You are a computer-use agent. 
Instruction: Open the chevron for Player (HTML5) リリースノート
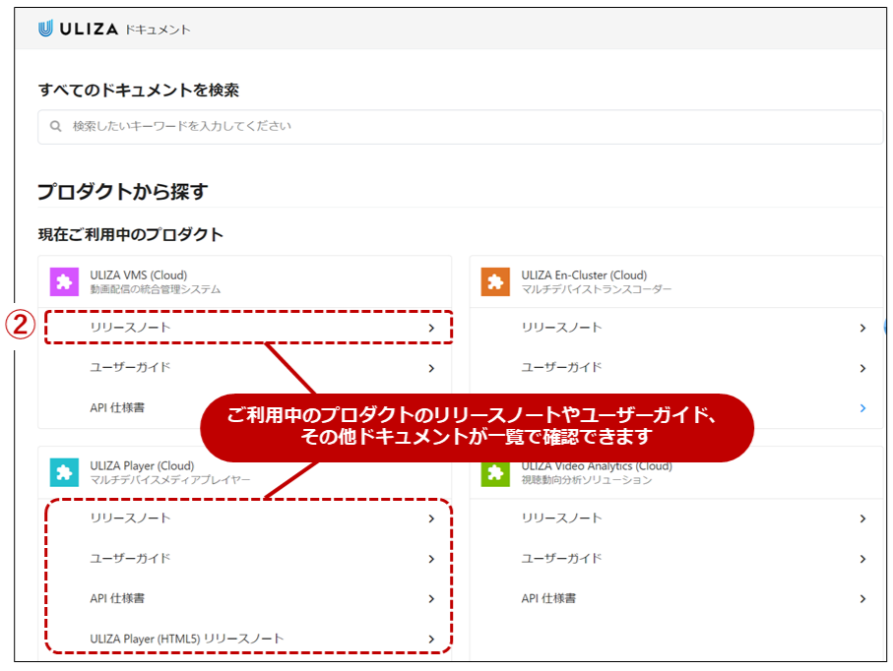point(431,640)
